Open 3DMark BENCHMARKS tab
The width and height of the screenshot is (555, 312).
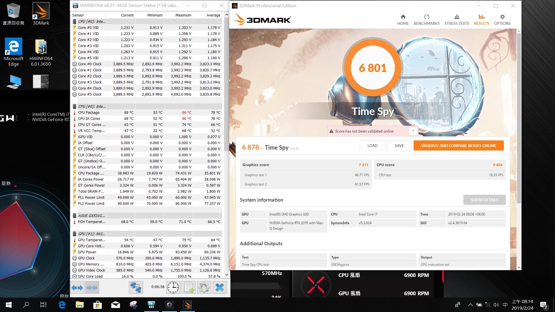pos(427,20)
